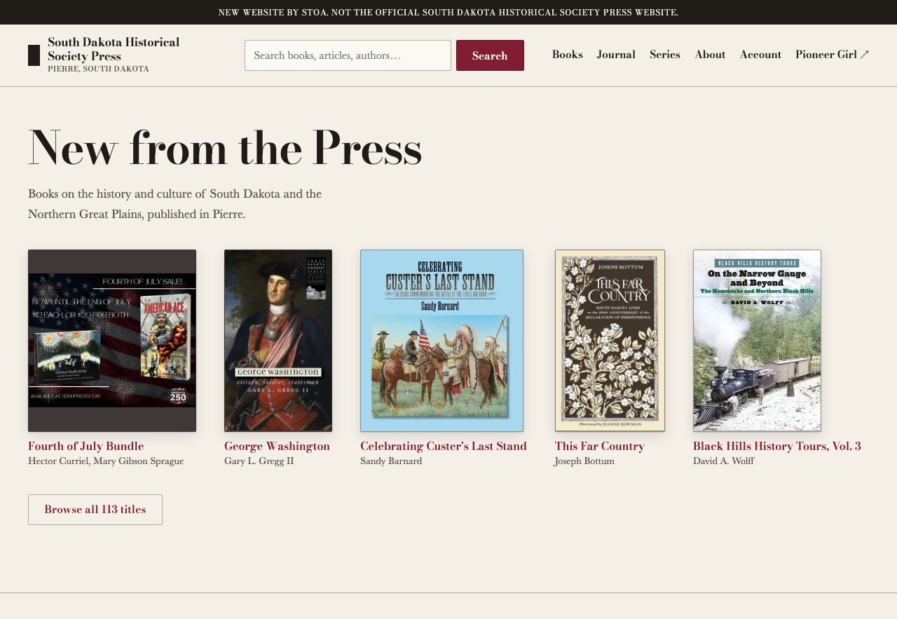The width and height of the screenshot is (897, 619).
Task: Open Black Hills History Tours cover
Action: tap(757, 341)
